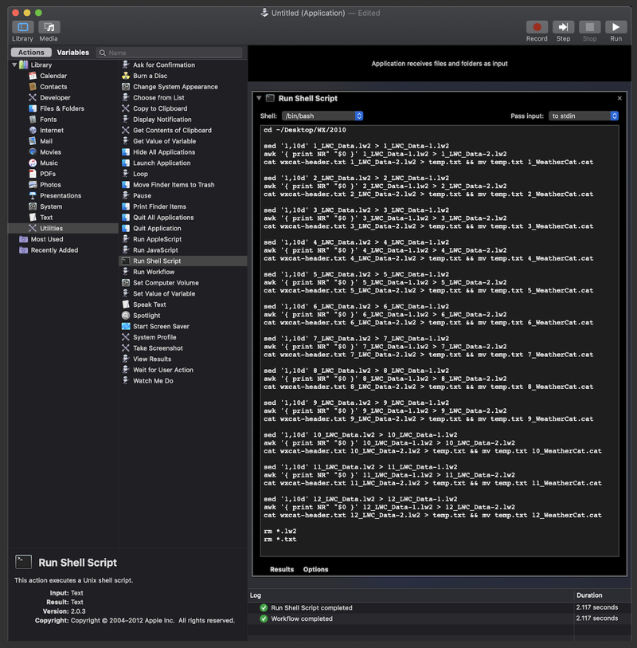Select the Speak Text action
The image size is (637, 648).
pos(150,304)
